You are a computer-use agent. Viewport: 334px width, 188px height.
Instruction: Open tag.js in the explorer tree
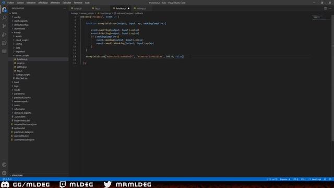pyautogui.click(x=20, y=71)
